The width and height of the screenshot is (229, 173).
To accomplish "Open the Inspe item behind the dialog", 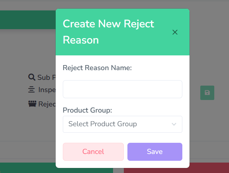I will [x=47, y=90].
